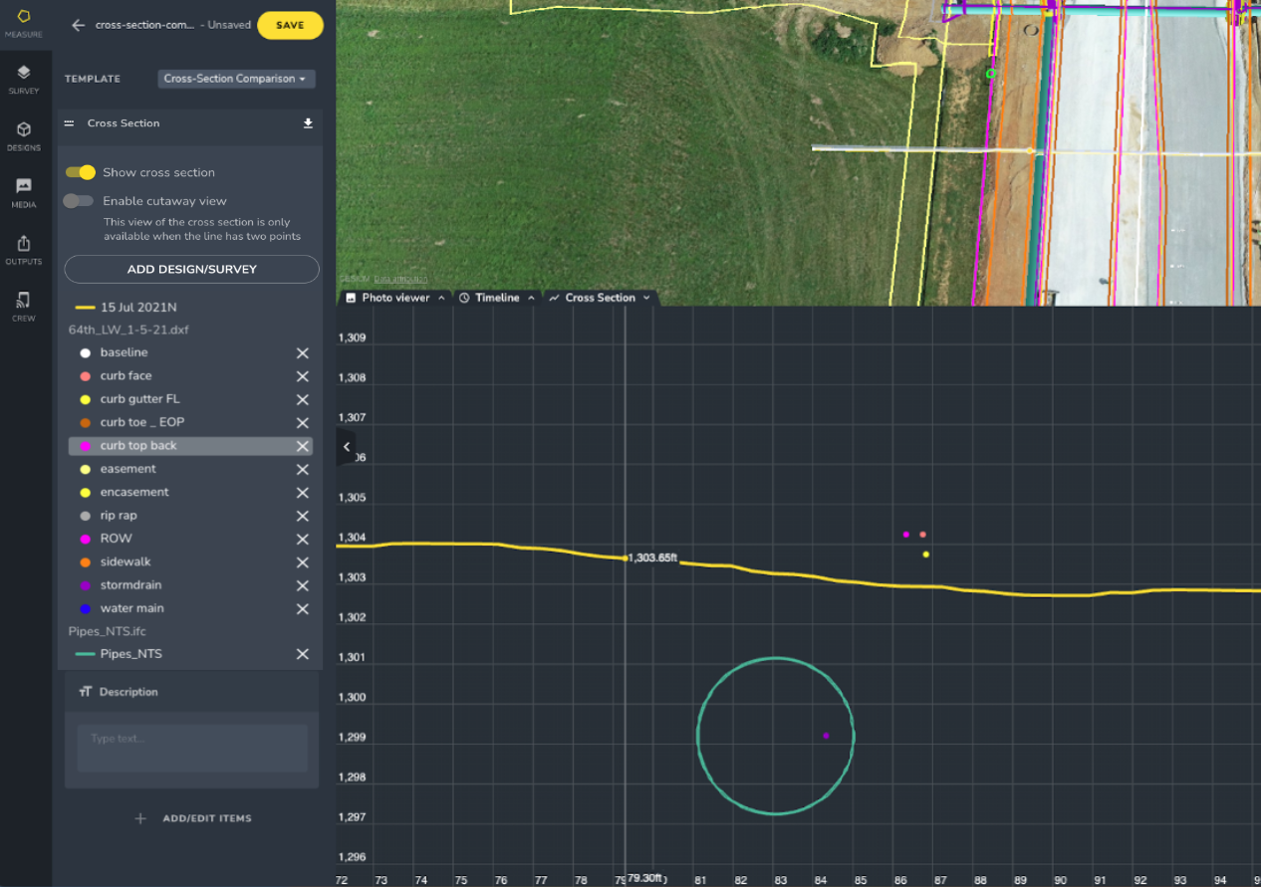Open the Media sidebar icon

[24, 192]
